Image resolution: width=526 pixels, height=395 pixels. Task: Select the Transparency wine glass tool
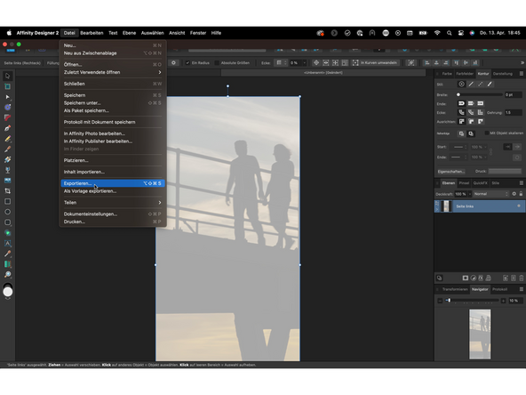pos(7,170)
